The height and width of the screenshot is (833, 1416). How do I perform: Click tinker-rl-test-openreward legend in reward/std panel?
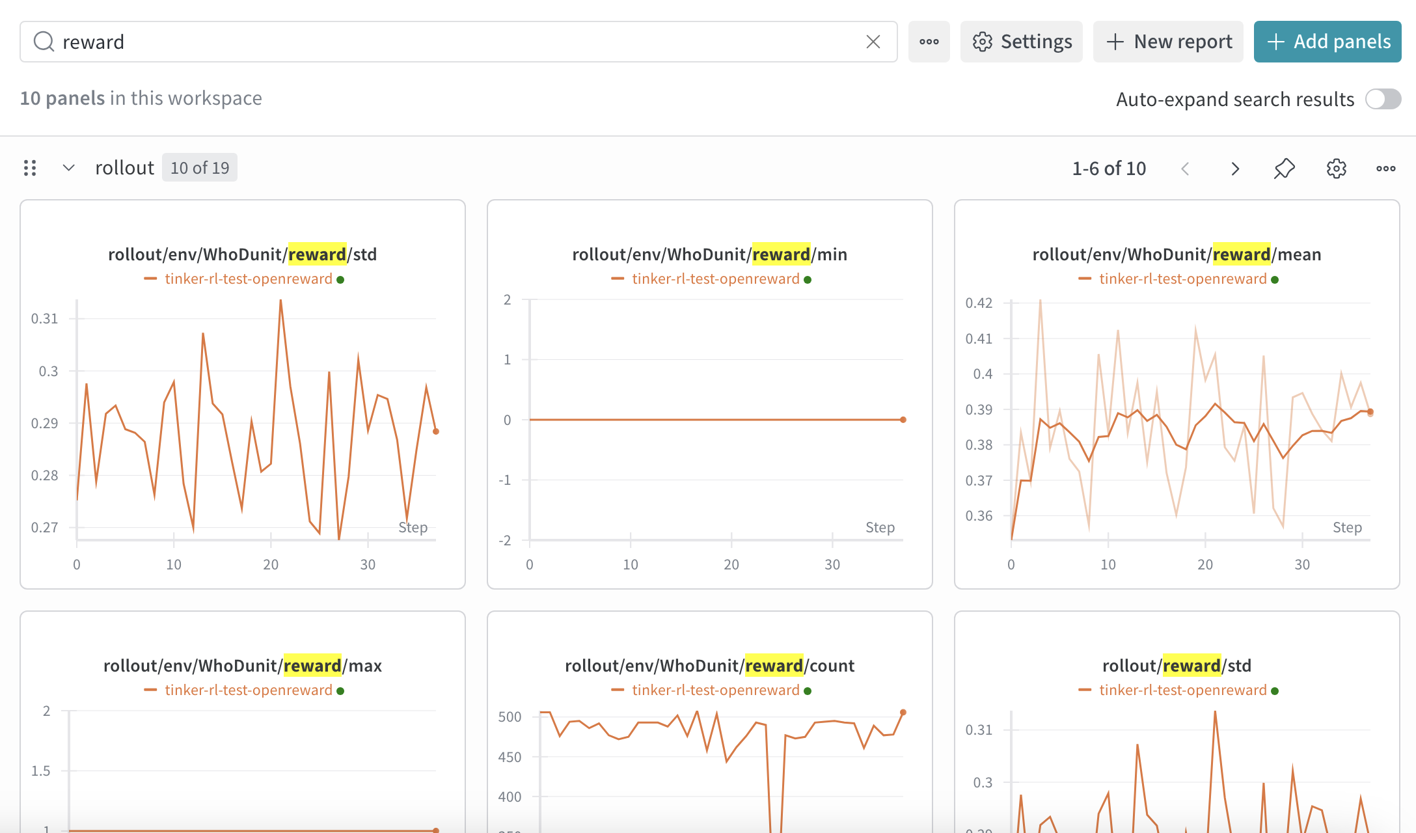click(248, 279)
